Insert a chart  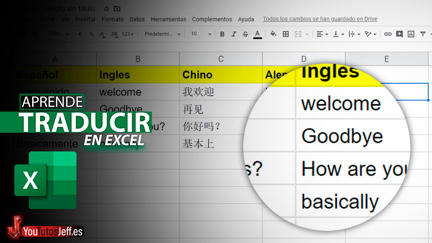(411, 34)
